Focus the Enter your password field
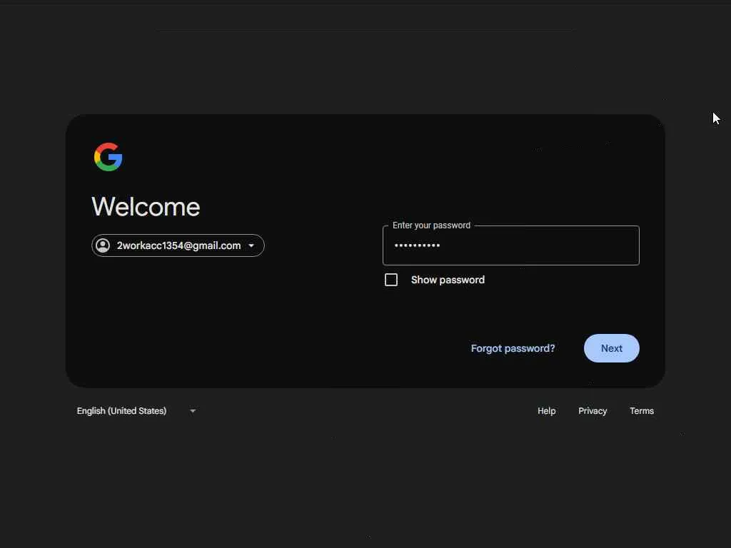 tap(511, 245)
